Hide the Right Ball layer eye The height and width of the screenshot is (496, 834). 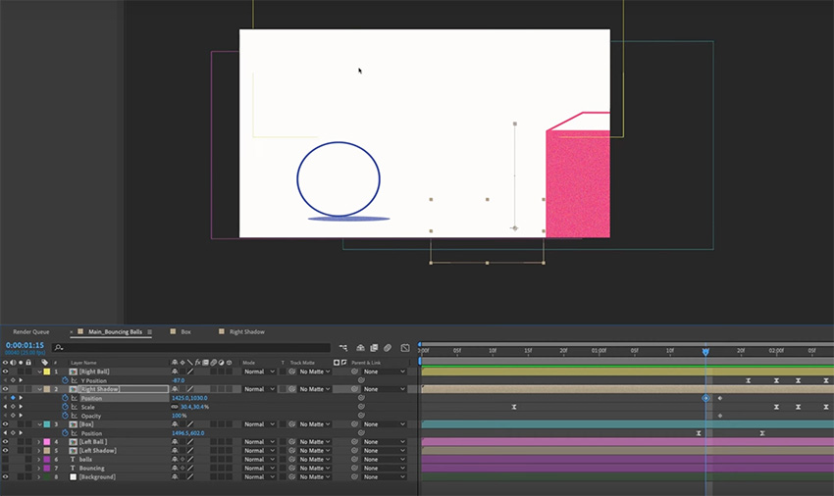point(5,372)
